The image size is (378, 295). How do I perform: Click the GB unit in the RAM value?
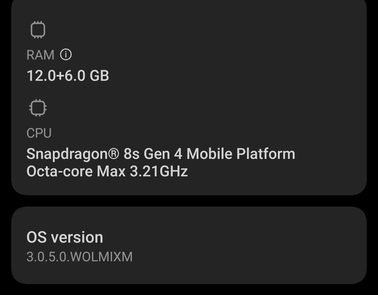[99, 76]
